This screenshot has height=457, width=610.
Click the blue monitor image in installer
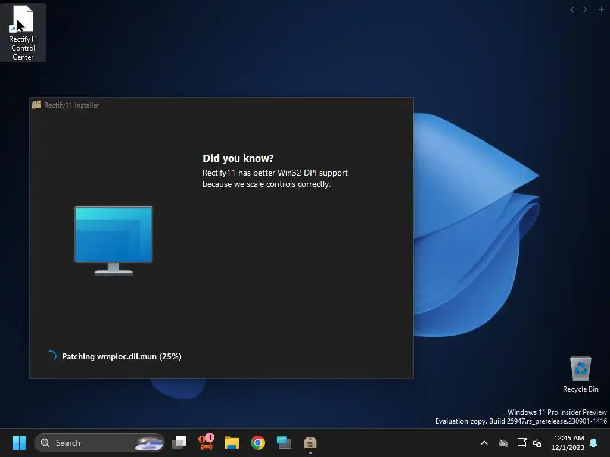click(x=114, y=240)
